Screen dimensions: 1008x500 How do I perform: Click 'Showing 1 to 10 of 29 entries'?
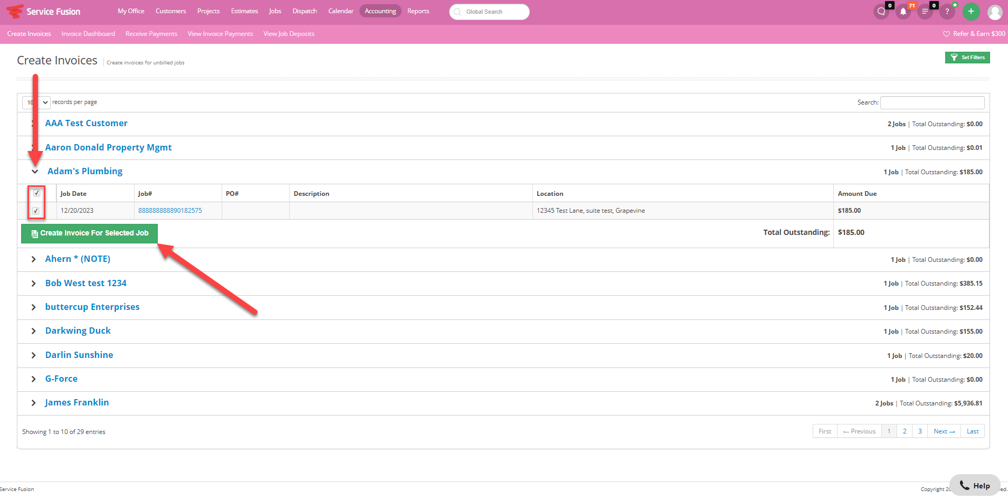point(64,432)
